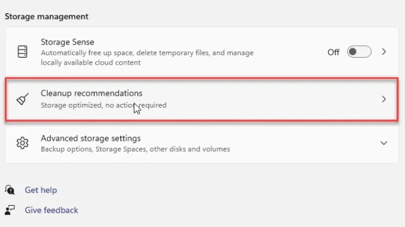Open Storage Sense details via right chevron

pyautogui.click(x=384, y=52)
